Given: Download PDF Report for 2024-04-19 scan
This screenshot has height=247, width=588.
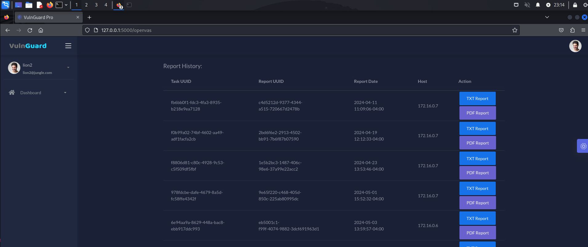Looking at the screenshot, I should (x=477, y=143).
